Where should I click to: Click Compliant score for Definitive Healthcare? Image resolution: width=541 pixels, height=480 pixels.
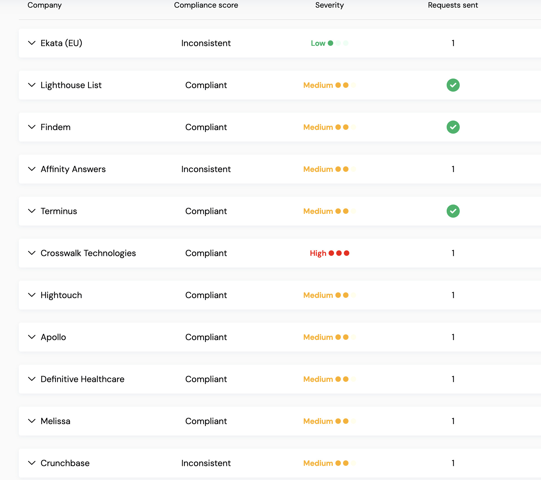(x=206, y=379)
